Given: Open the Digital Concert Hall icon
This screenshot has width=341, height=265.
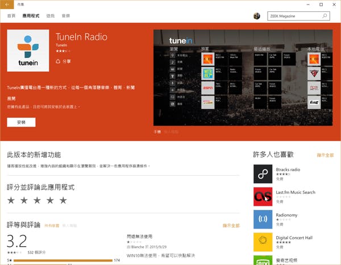Looking at the screenshot, I should click(x=263, y=242).
